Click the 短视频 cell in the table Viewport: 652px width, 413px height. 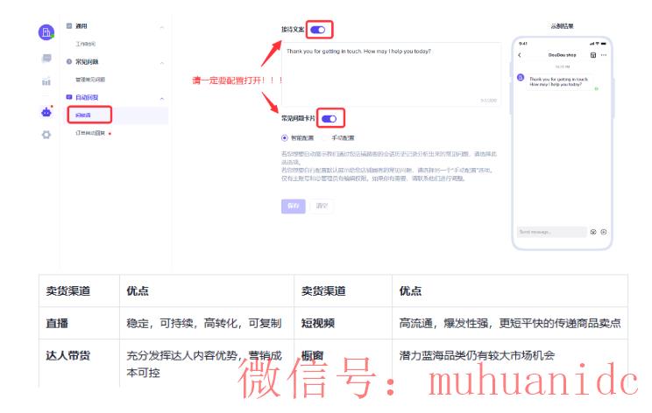pos(343,323)
